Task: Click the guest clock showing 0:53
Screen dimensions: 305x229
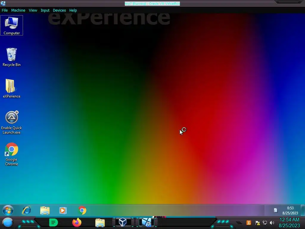Action: click(290, 211)
